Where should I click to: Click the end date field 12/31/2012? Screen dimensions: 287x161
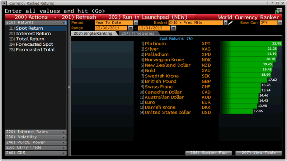click(154, 28)
